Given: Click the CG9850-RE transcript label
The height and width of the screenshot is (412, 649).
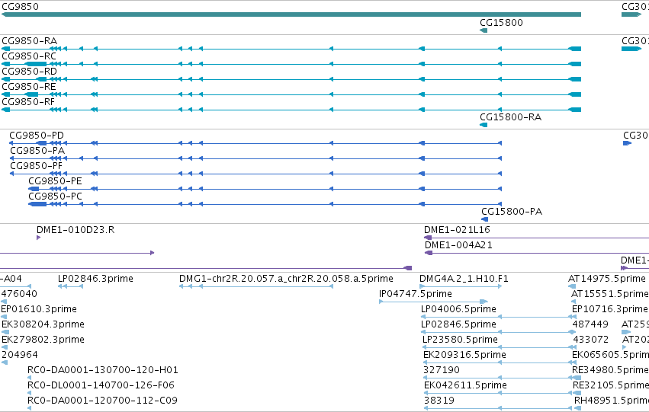Looking at the screenshot, I should click(29, 87).
